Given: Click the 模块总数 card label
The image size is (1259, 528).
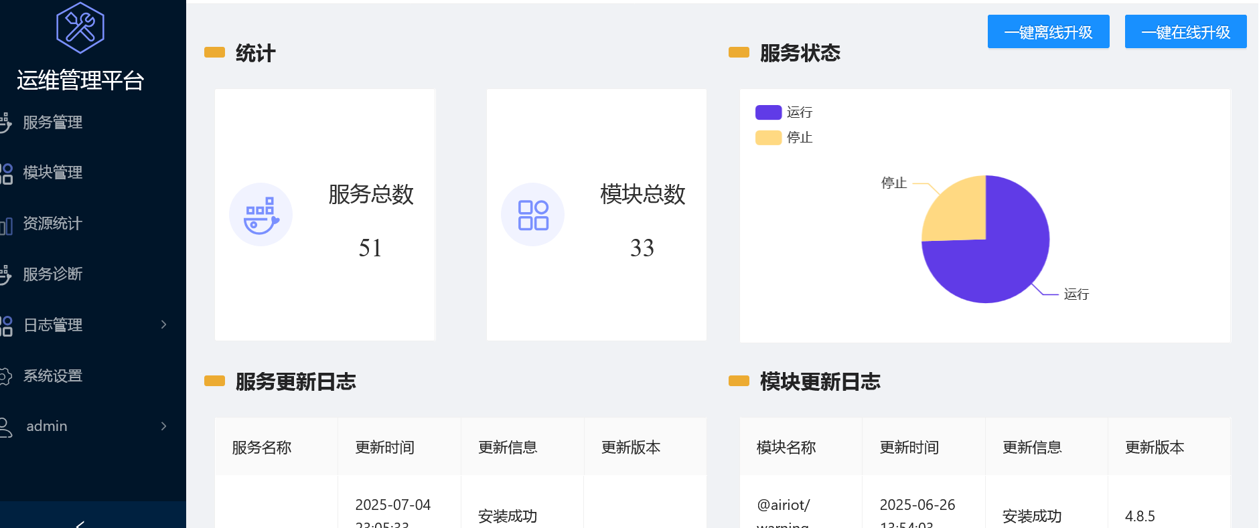Looking at the screenshot, I should (643, 195).
